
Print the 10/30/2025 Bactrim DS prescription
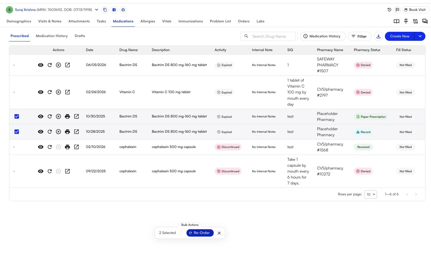(67, 117)
